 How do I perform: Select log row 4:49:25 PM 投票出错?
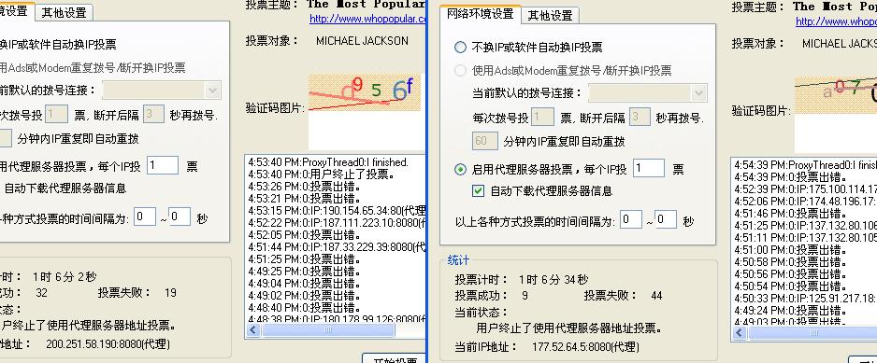(305, 272)
